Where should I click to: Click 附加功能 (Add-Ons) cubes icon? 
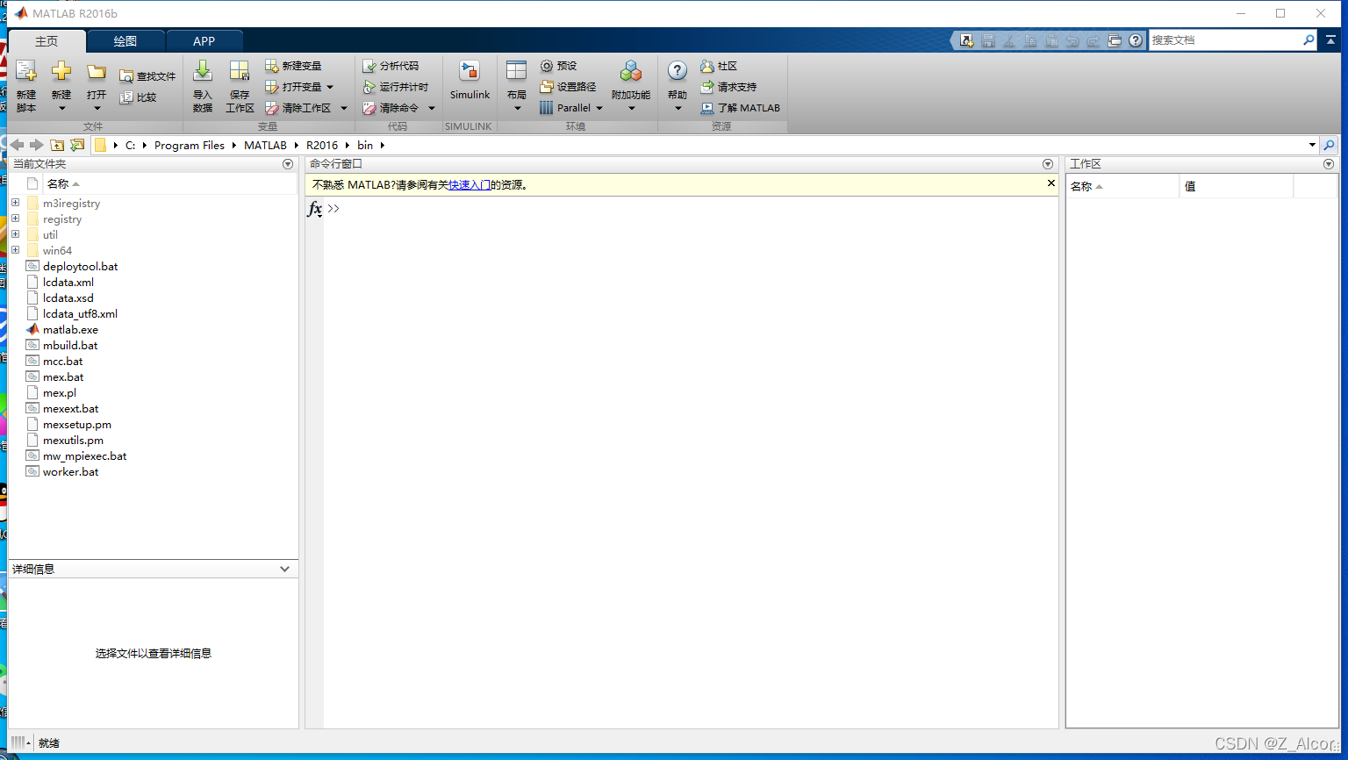(x=631, y=72)
